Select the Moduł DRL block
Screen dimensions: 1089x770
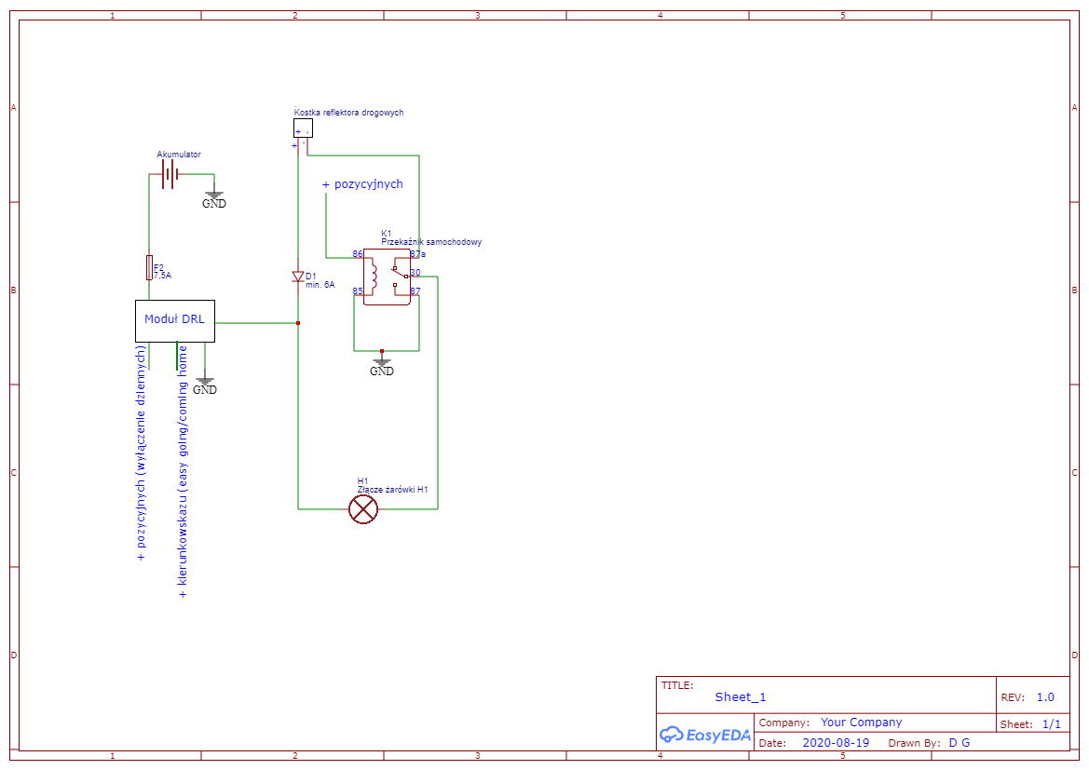point(175,320)
